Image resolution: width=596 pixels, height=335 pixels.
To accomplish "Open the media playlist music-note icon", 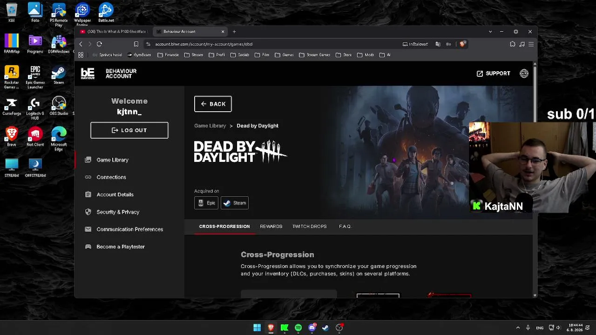I will coord(522,44).
